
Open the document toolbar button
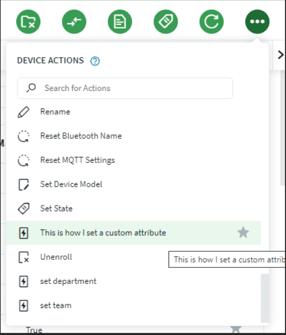click(120, 22)
